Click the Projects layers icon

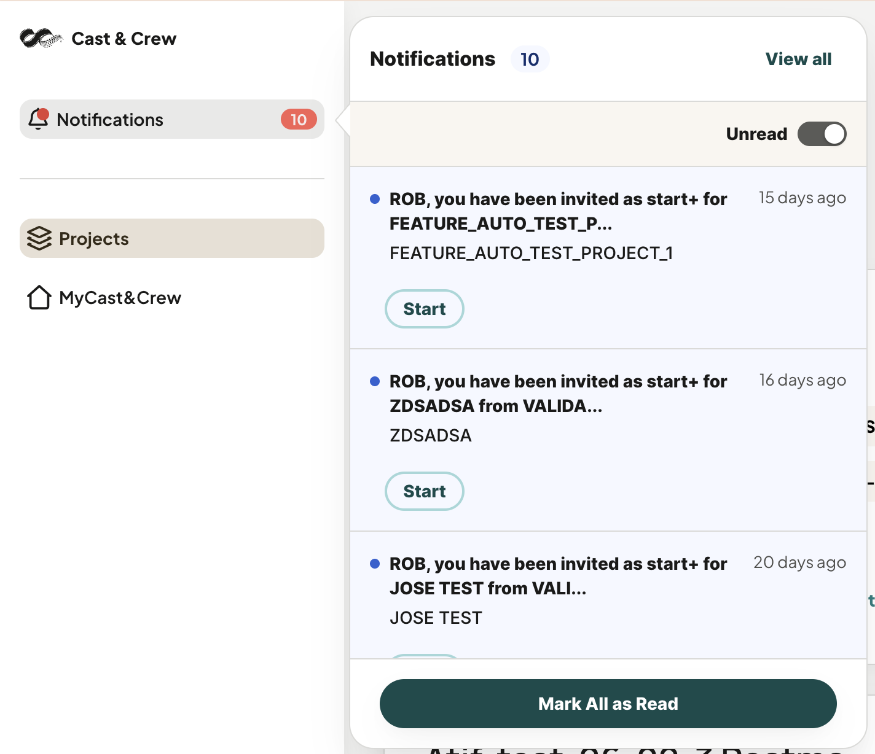39,238
